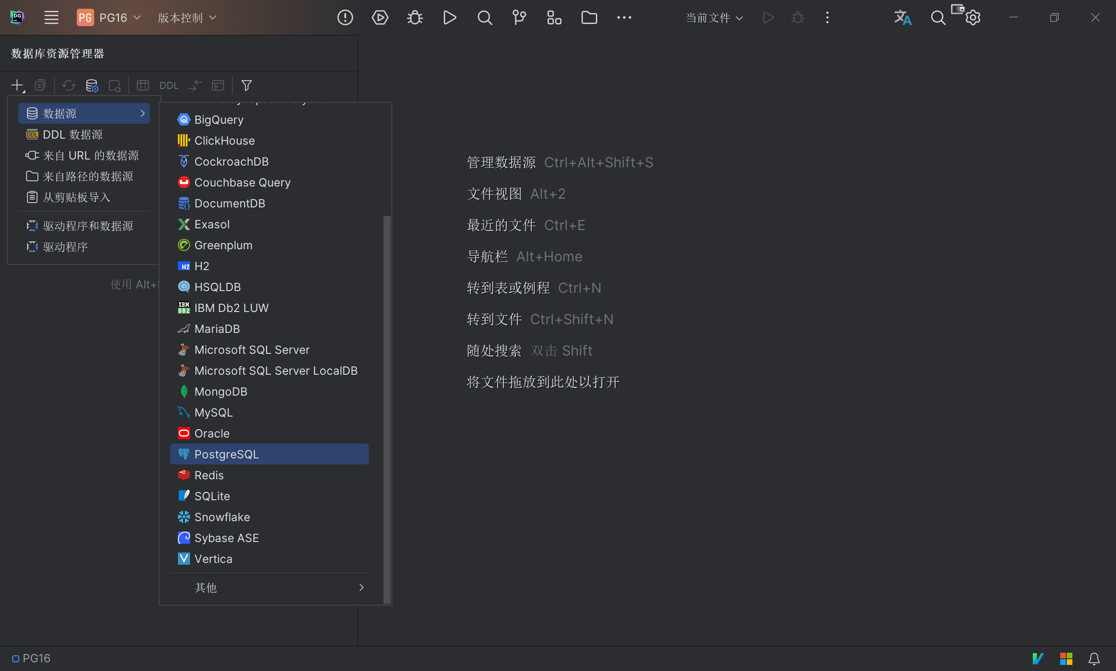Click the refresh icon in database explorer
This screenshot has width=1116, height=671.
coord(69,85)
